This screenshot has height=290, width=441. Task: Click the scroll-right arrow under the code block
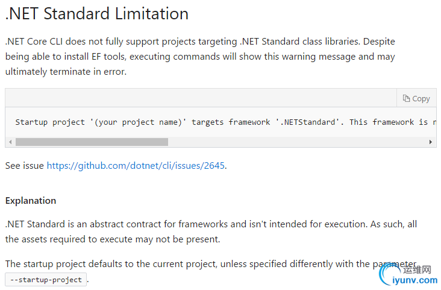point(431,142)
